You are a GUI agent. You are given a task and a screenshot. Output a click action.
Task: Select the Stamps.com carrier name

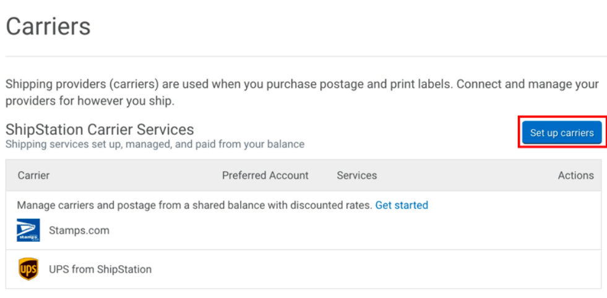click(79, 230)
